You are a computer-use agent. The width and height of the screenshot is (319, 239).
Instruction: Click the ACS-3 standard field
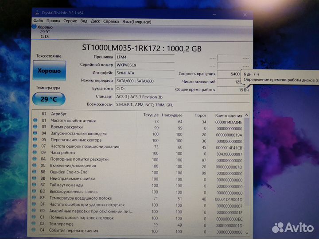coord(182,97)
